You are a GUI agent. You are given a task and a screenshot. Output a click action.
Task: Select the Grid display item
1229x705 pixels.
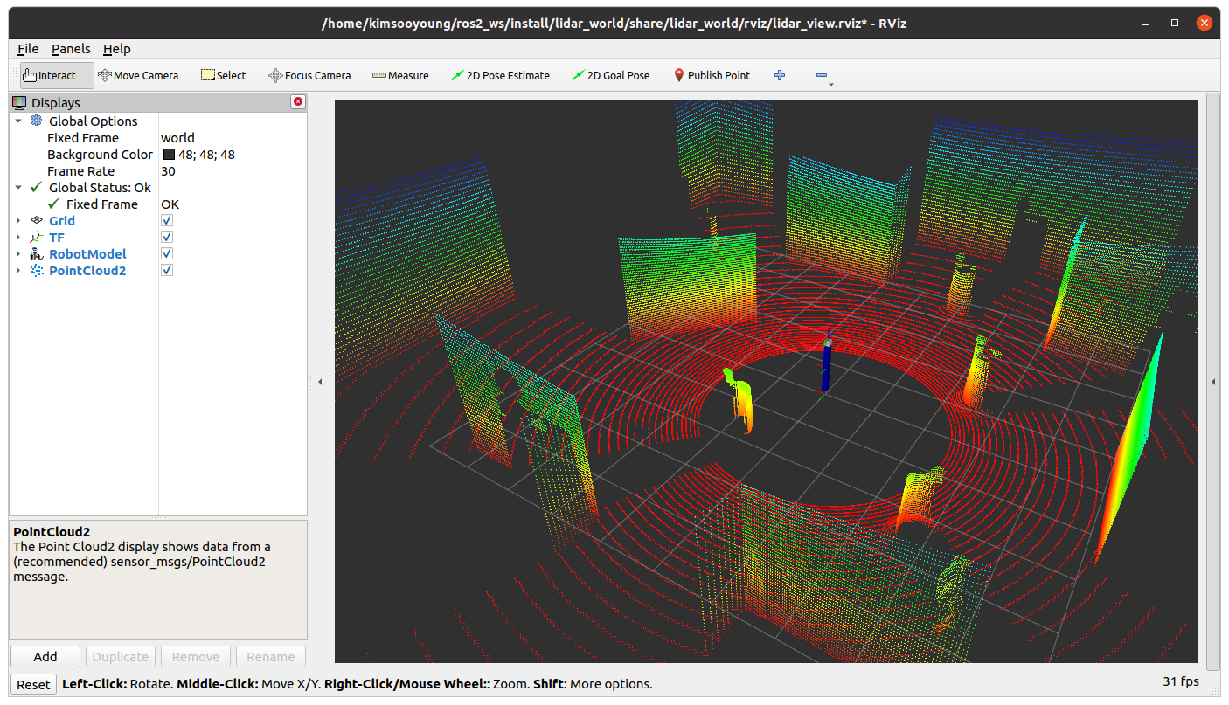(62, 221)
